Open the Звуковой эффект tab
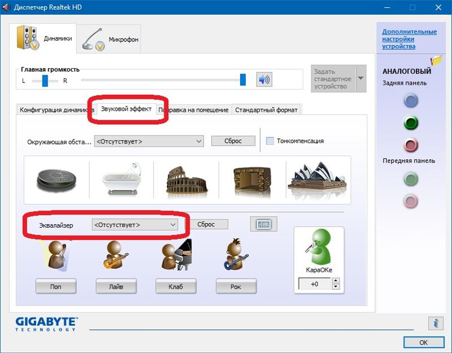The height and width of the screenshot is (353, 452). (x=126, y=109)
